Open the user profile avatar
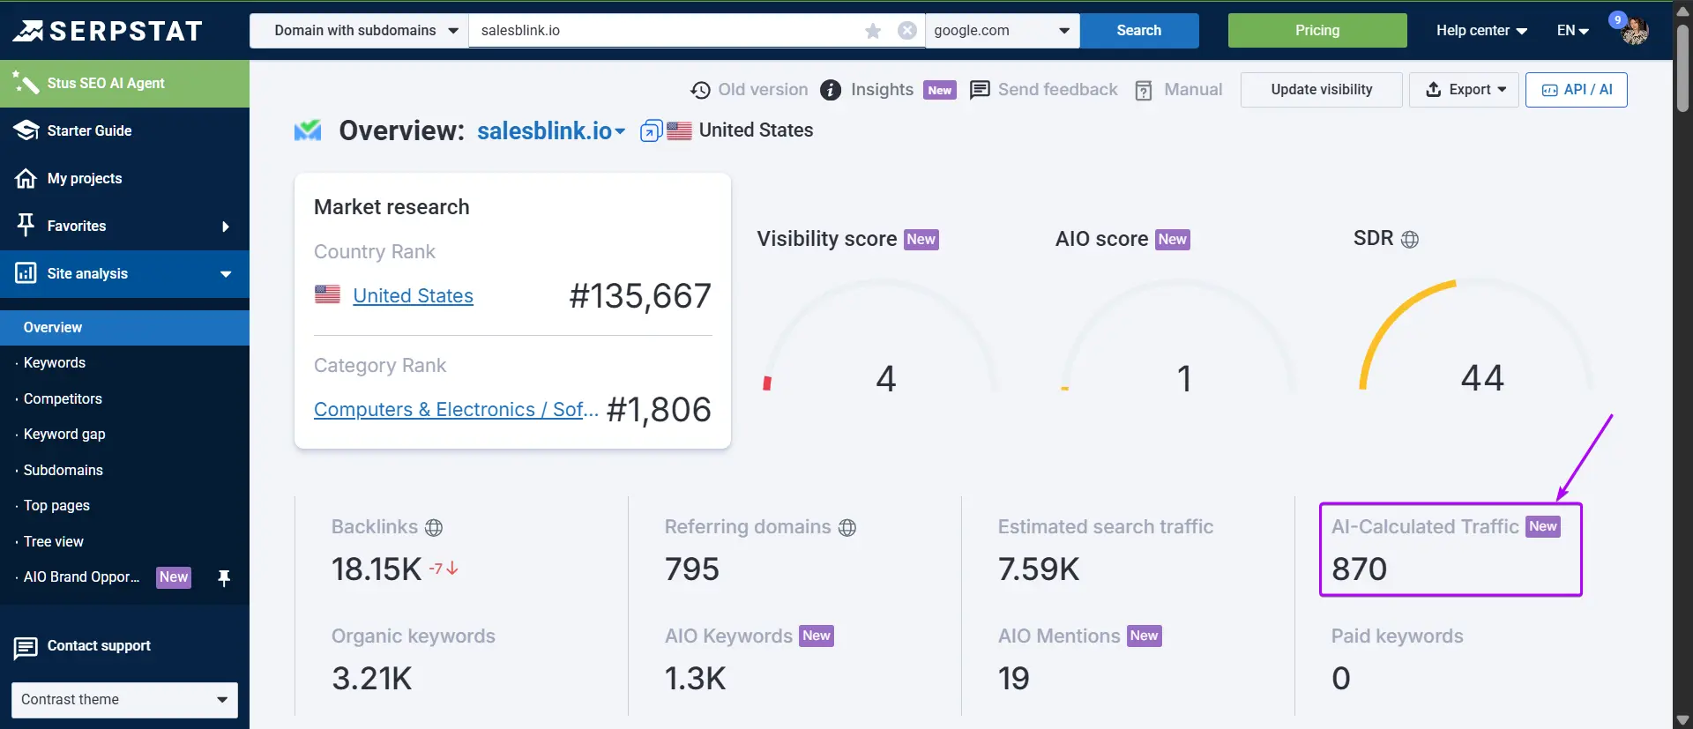 click(1635, 31)
